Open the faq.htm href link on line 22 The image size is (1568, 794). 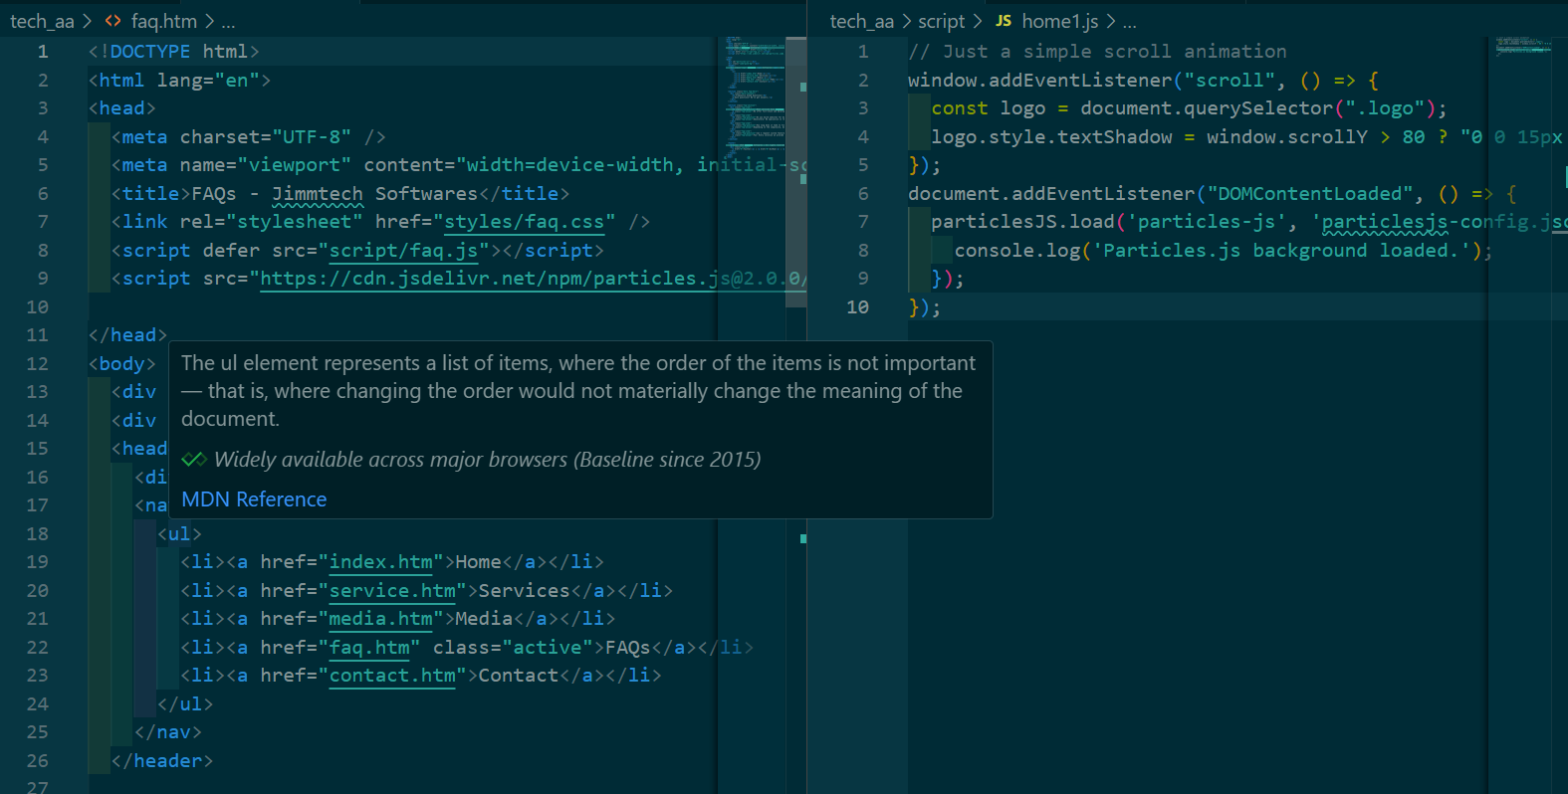369,648
